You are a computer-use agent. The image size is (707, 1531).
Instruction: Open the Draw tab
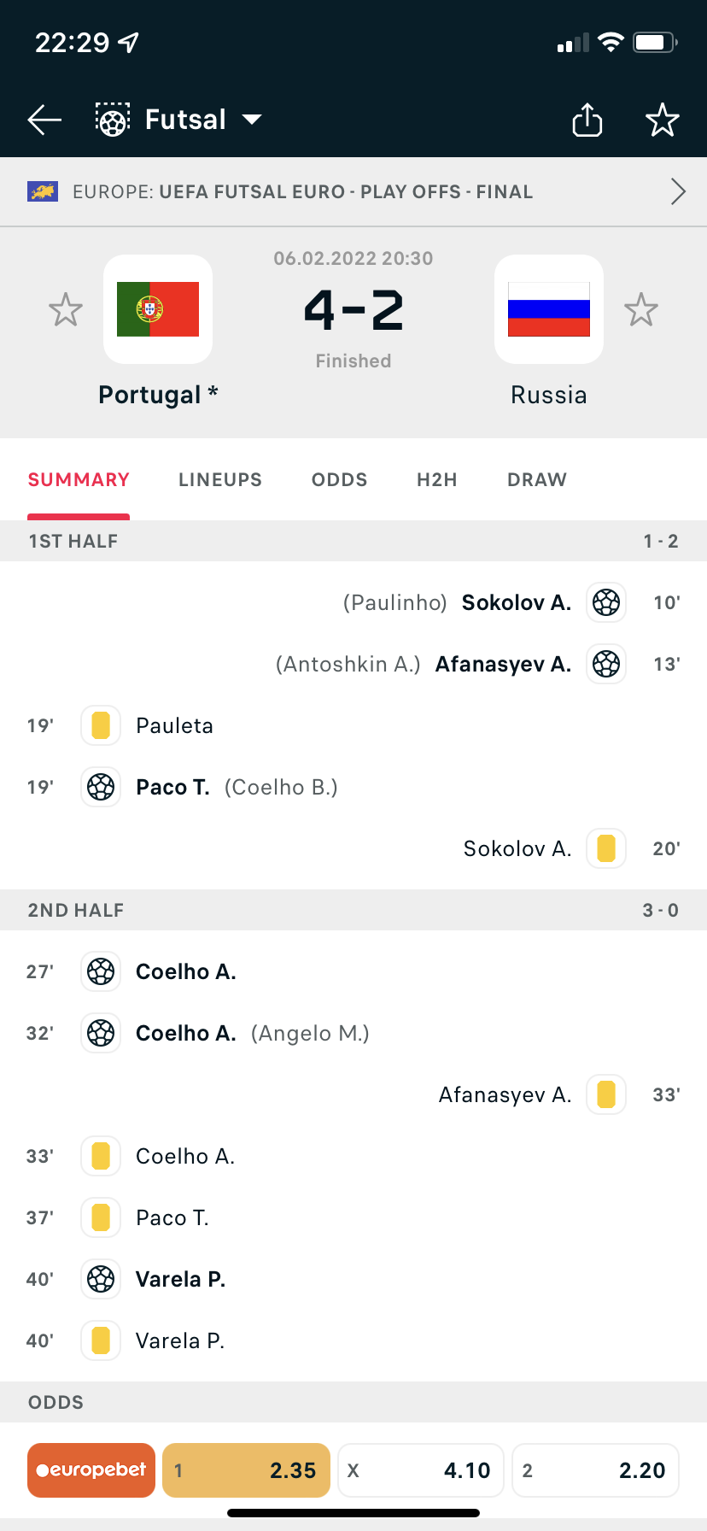(537, 480)
